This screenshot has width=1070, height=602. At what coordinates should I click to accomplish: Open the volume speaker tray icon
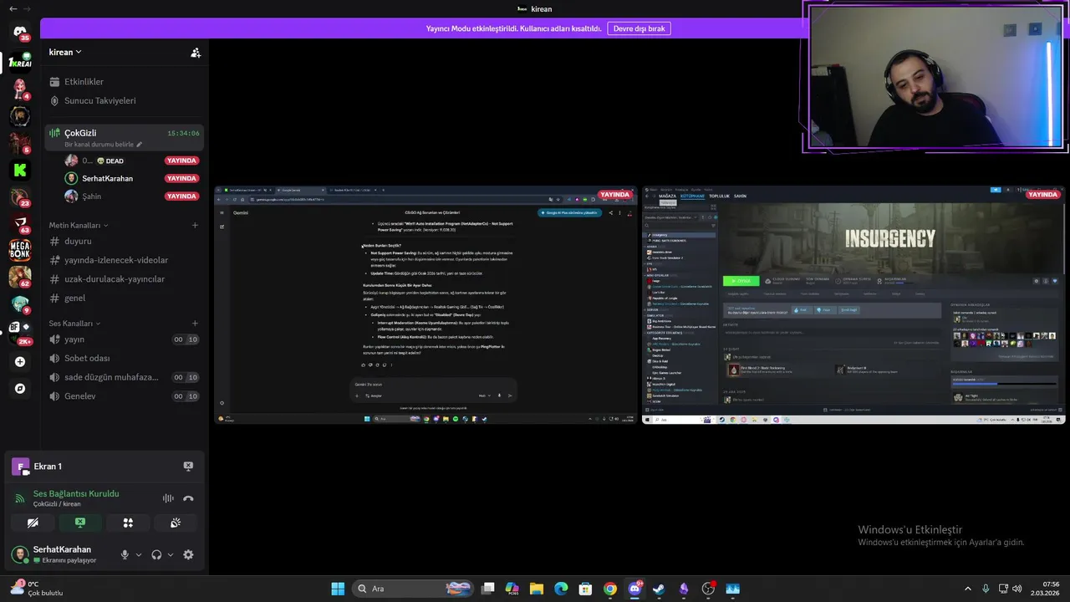point(1017,589)
